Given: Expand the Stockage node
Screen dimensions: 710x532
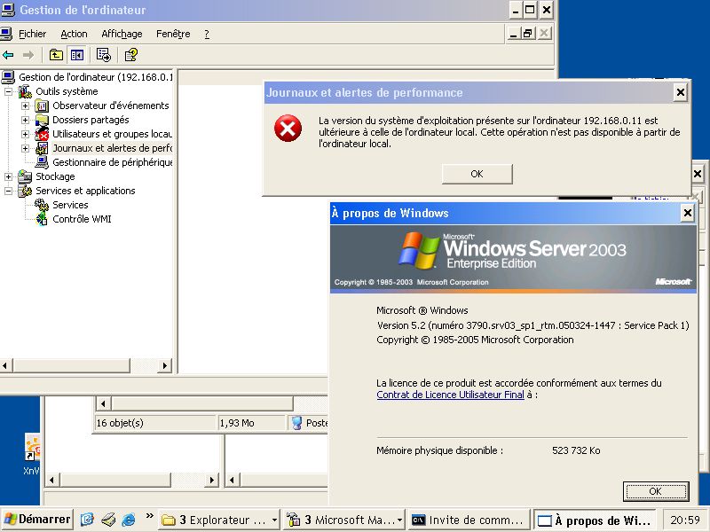Looking at the screenshot, I should pos(8,176).
